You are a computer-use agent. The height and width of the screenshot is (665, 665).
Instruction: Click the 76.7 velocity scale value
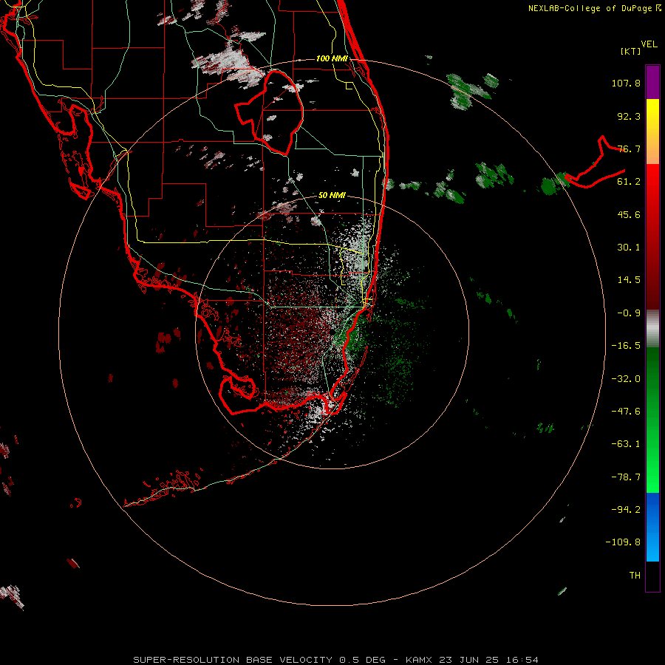click(x=629, y=149)
